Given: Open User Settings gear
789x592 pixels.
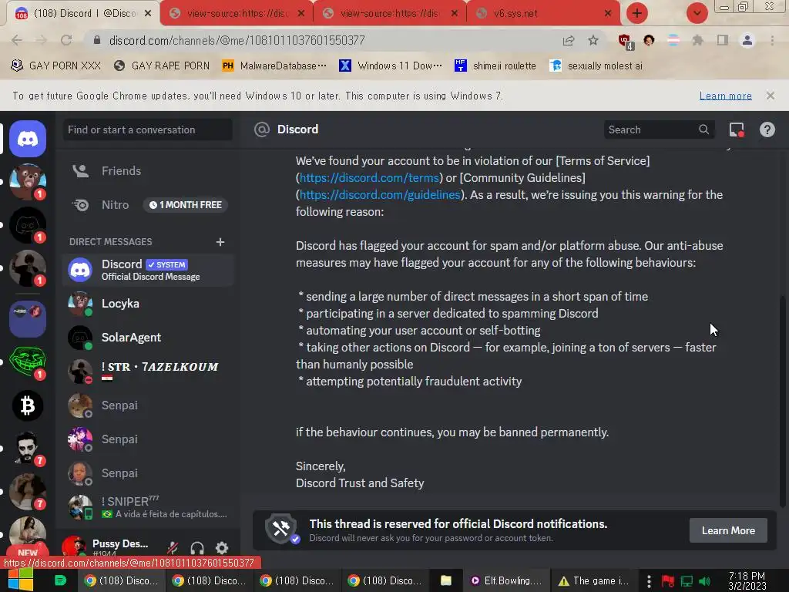Looking at the screenshot, I should point(222,548).
